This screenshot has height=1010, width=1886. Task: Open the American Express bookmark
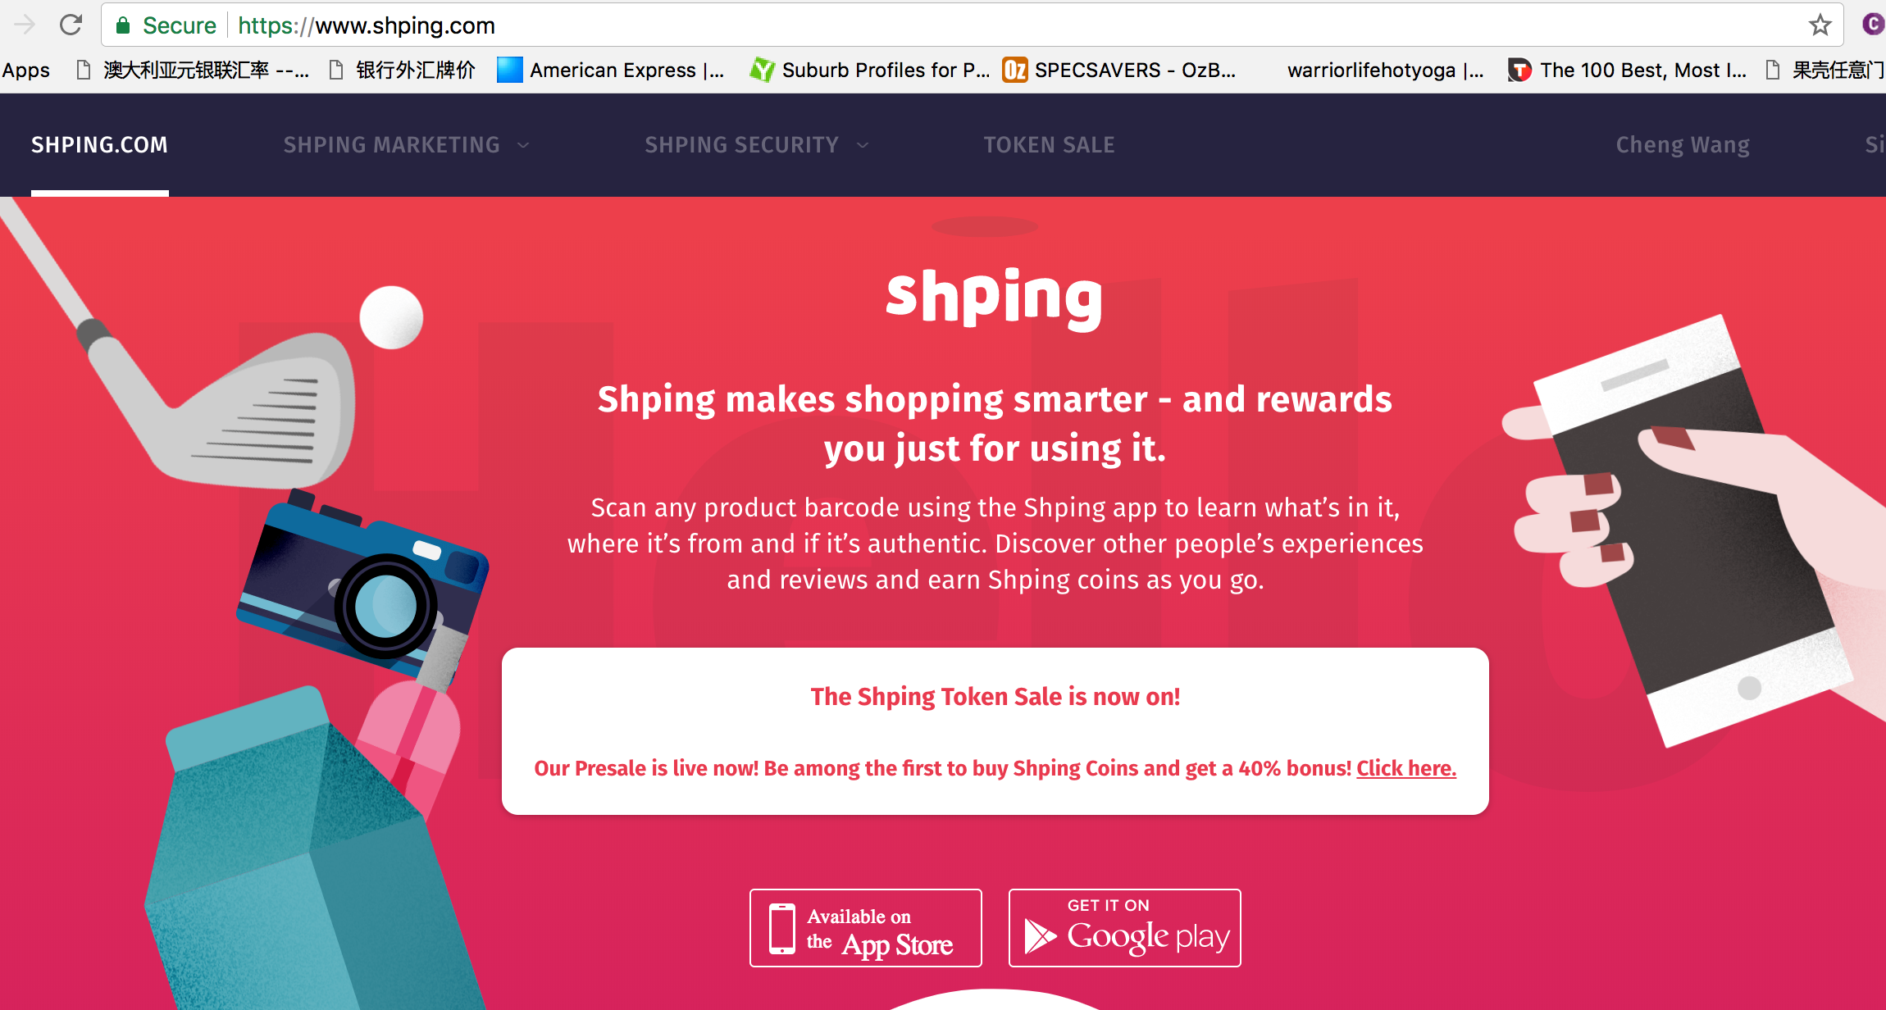(611, 71)
